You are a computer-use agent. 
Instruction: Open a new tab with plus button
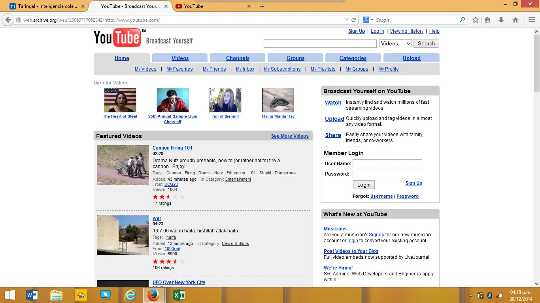point(262,6)
